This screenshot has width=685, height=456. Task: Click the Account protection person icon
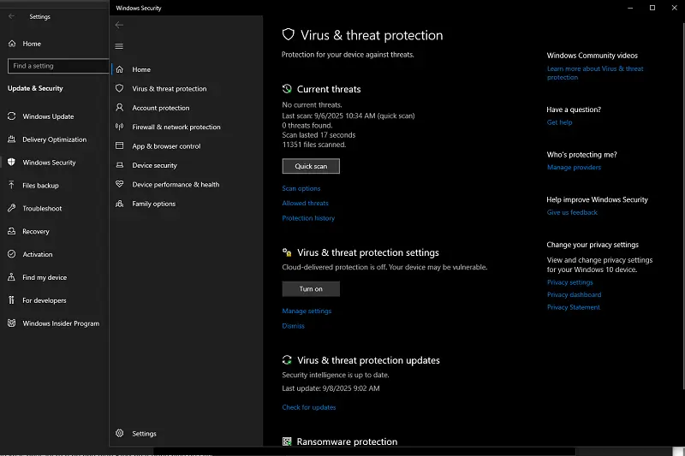[x=119, y=107]
